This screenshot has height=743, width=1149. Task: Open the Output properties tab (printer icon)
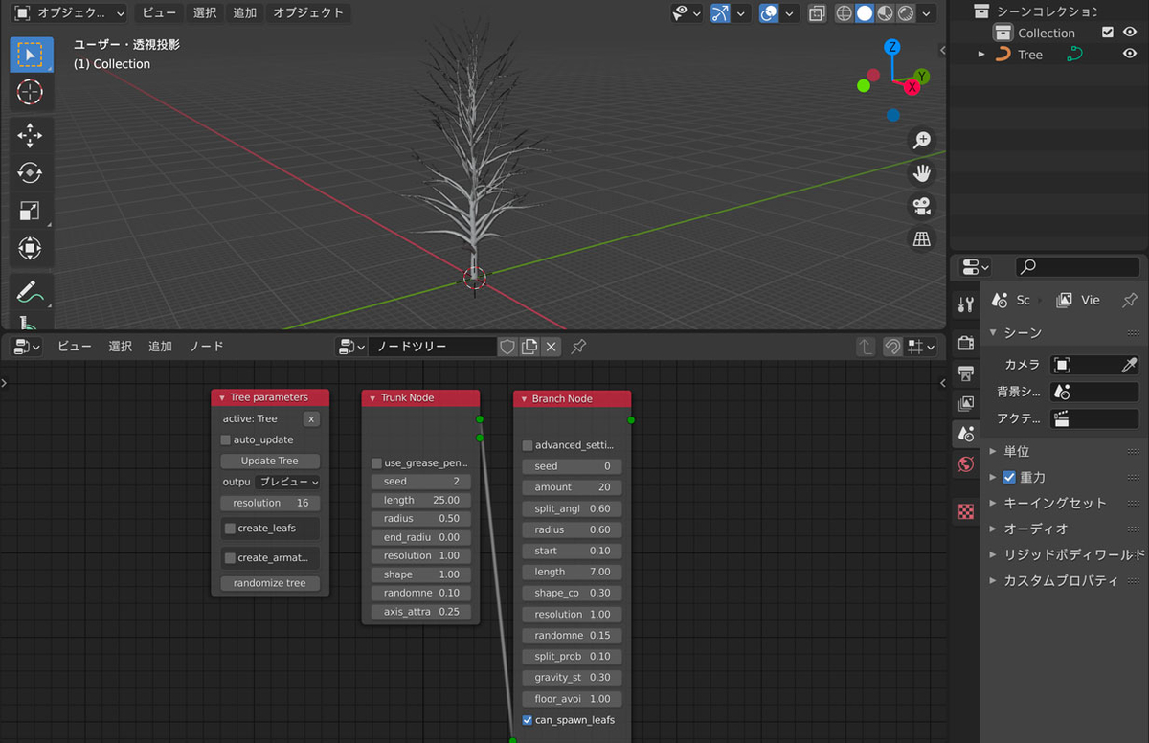click(966, 372)
